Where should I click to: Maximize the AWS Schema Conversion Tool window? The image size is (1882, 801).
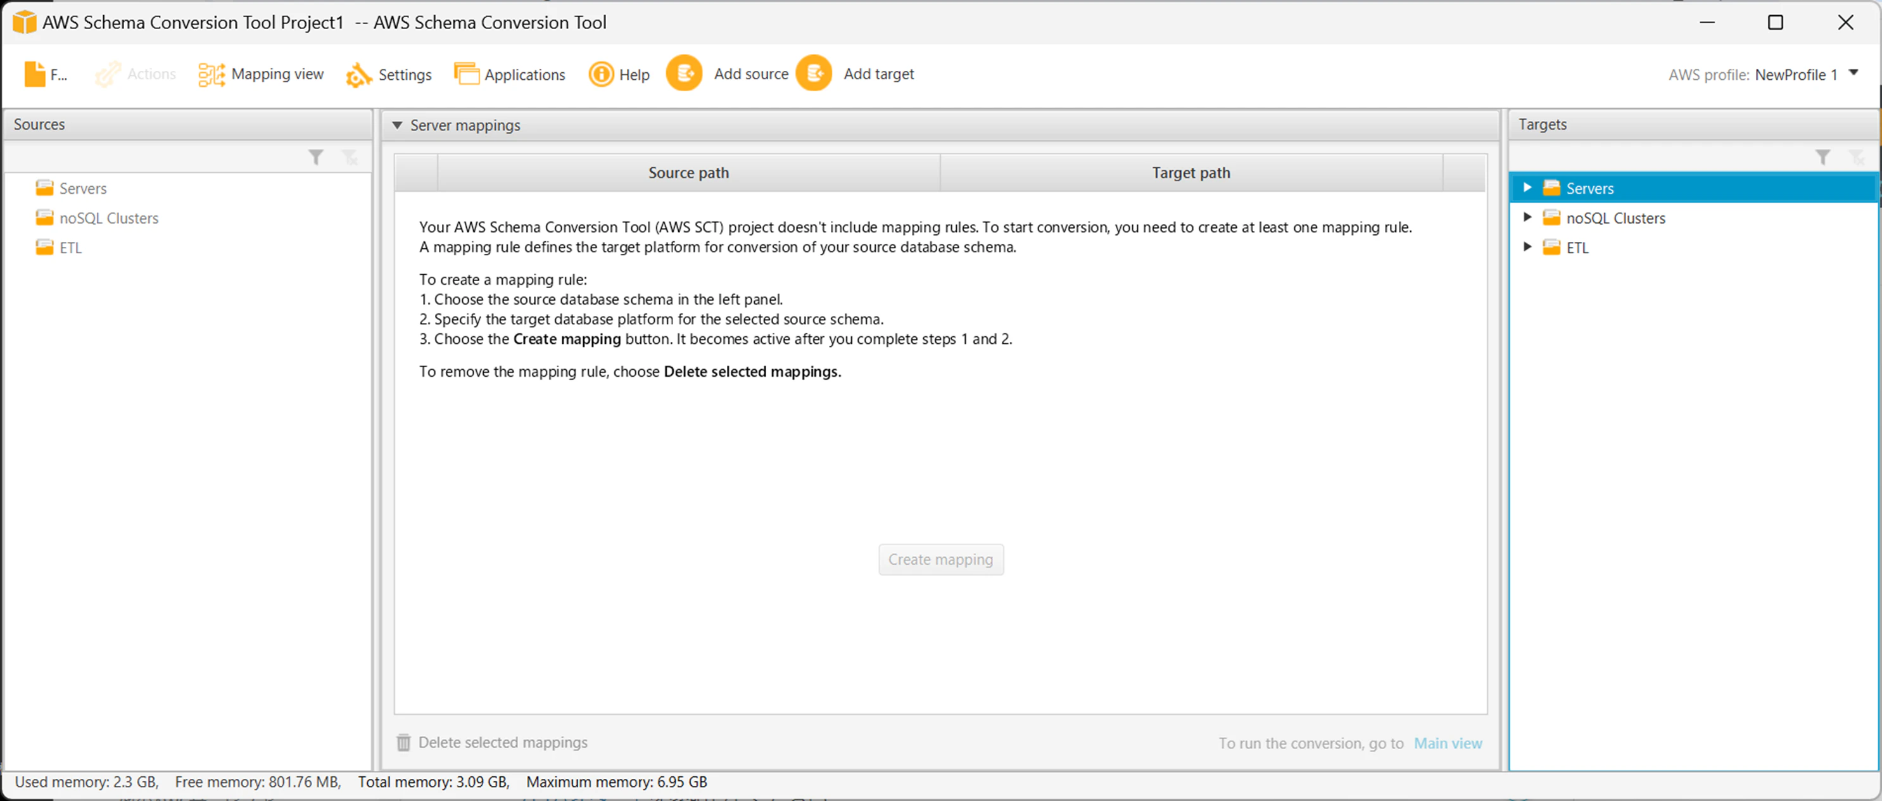1776,23
